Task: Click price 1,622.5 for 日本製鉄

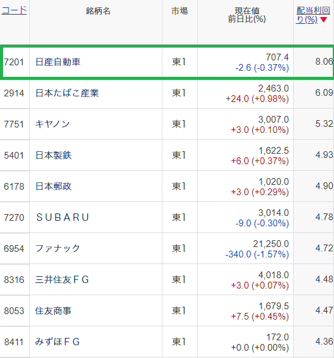Action: point(274,150)
